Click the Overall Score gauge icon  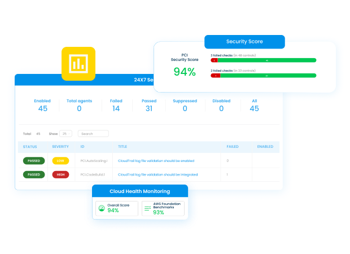102,208
